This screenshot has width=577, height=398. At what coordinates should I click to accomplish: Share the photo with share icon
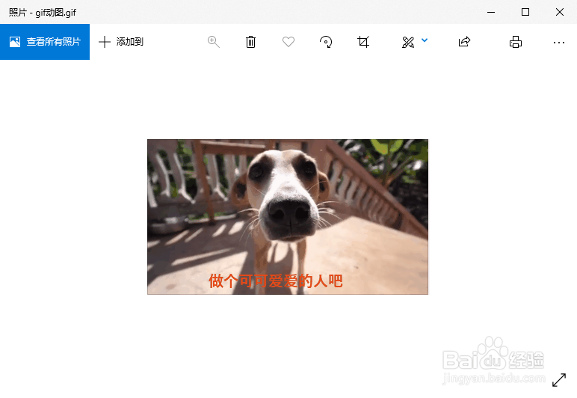pos(464,42)
